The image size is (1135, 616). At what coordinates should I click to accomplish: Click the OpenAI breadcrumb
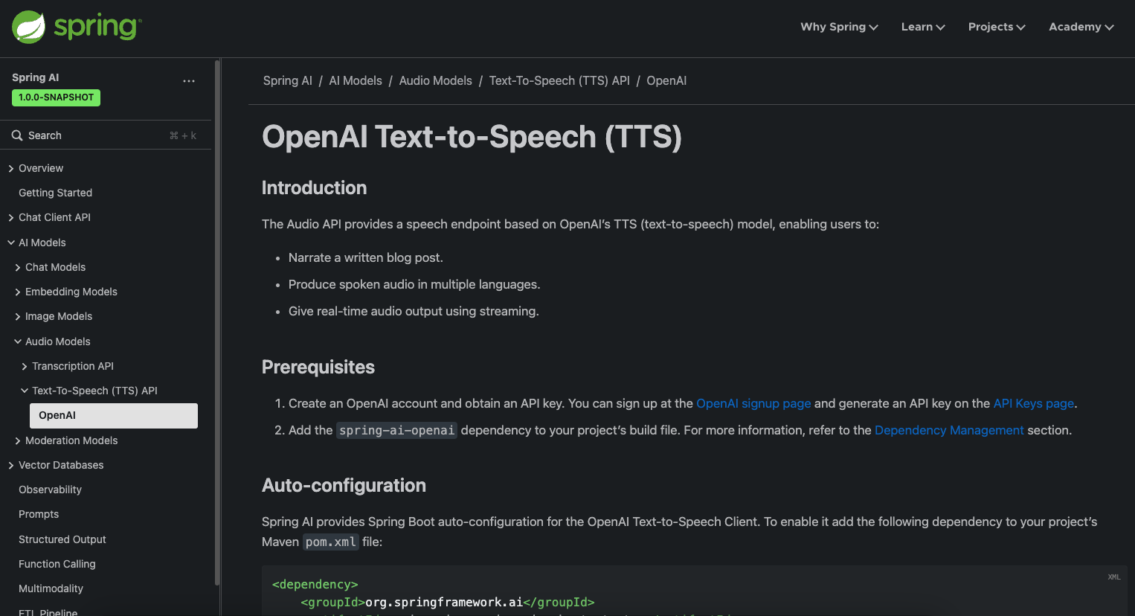pos(666,80)
